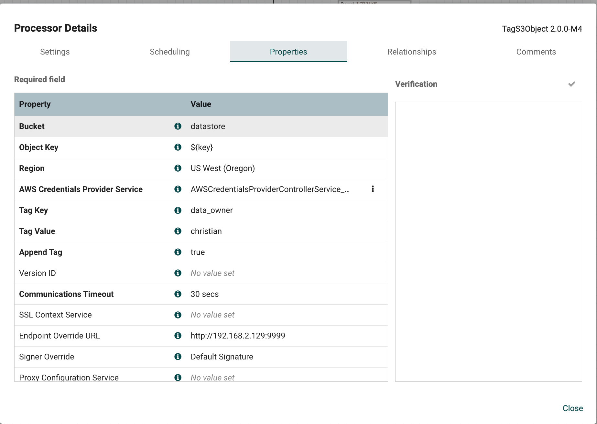Screen dimensions: 597x424
Task: Set the empty SSL Context Service value
Action: pos(212,315)
